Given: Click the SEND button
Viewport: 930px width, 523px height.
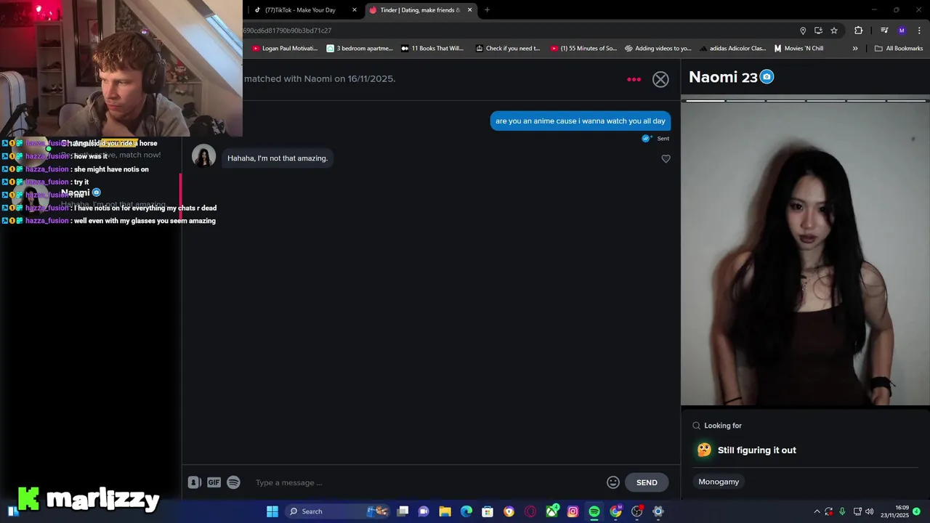Looking at the screenshot, I should point(647,482).
